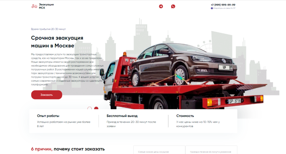The width and height of the screenshot is (286, 154).
Task: Click the "Время прибытия 20-30 минут" label
Action: pos(48,29)
